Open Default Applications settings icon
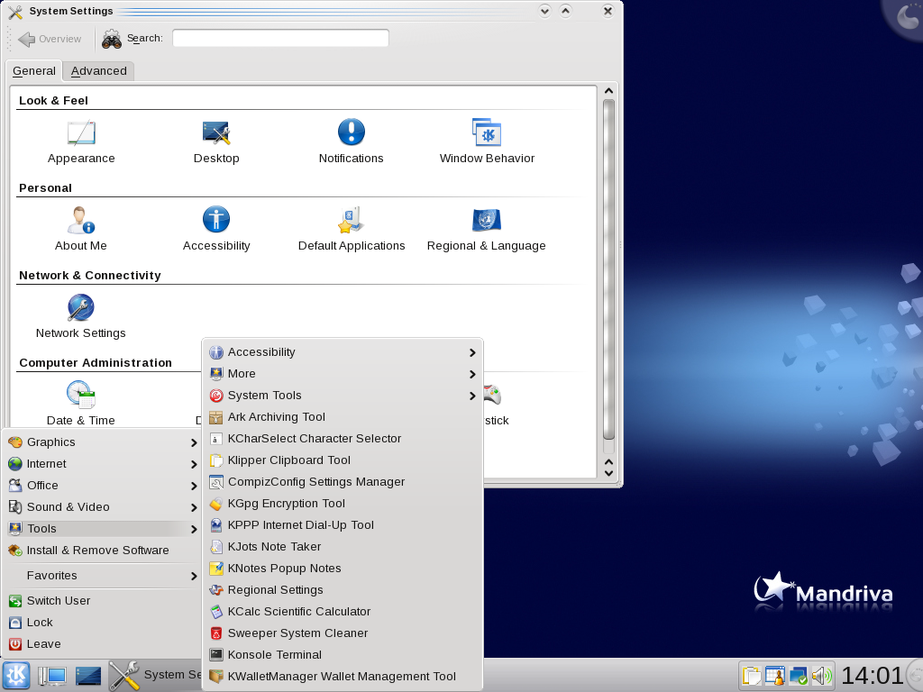 click(352, 220)
